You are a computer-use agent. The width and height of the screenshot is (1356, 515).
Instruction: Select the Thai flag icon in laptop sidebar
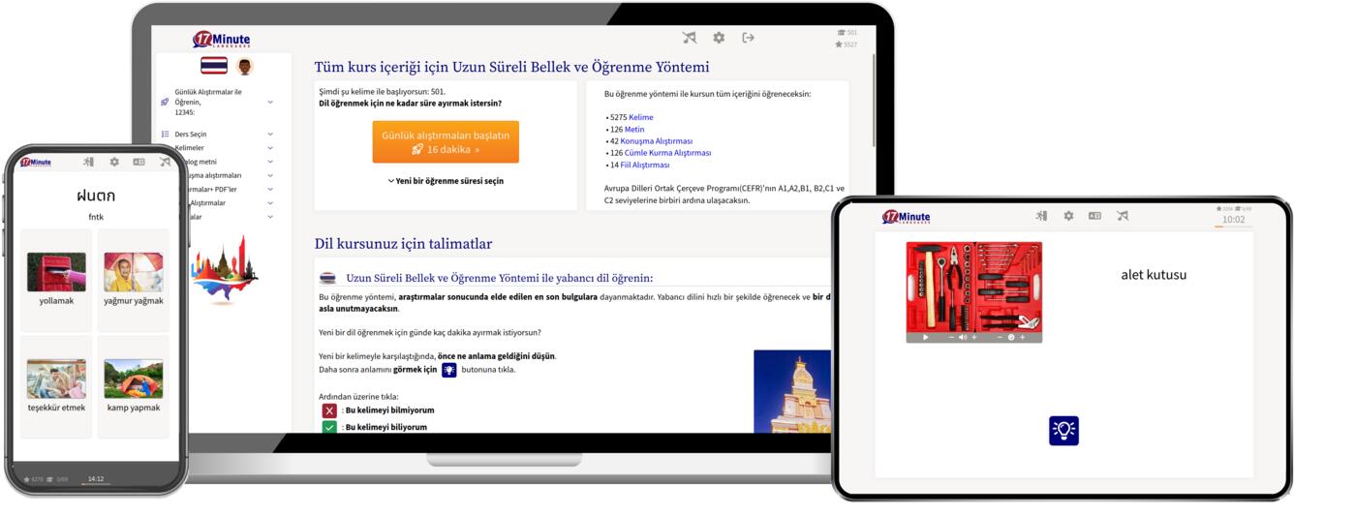pyautogui.click(x=214, y=66)
